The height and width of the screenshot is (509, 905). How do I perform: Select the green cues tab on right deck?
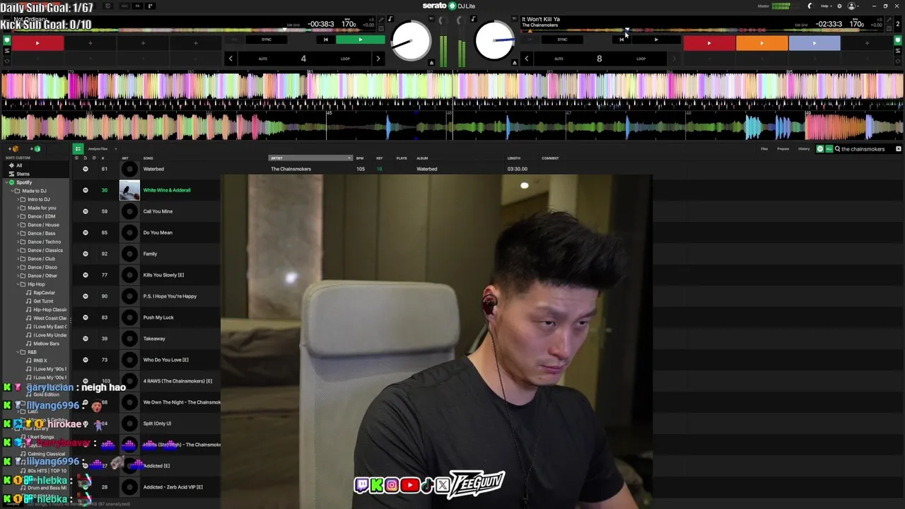(899, 40)
